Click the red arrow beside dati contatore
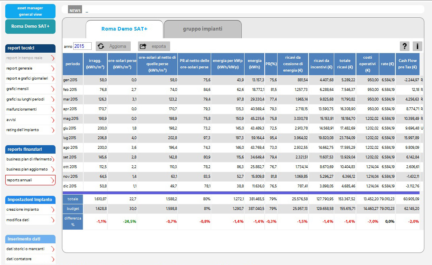Screen dimensions: 432x265 tap(53, 259)
